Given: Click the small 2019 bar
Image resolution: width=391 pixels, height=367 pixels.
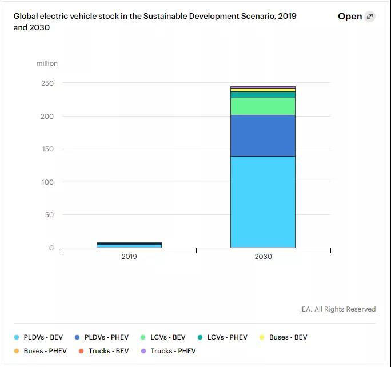Looking at the screenshot, I should (x=129, y=245).
